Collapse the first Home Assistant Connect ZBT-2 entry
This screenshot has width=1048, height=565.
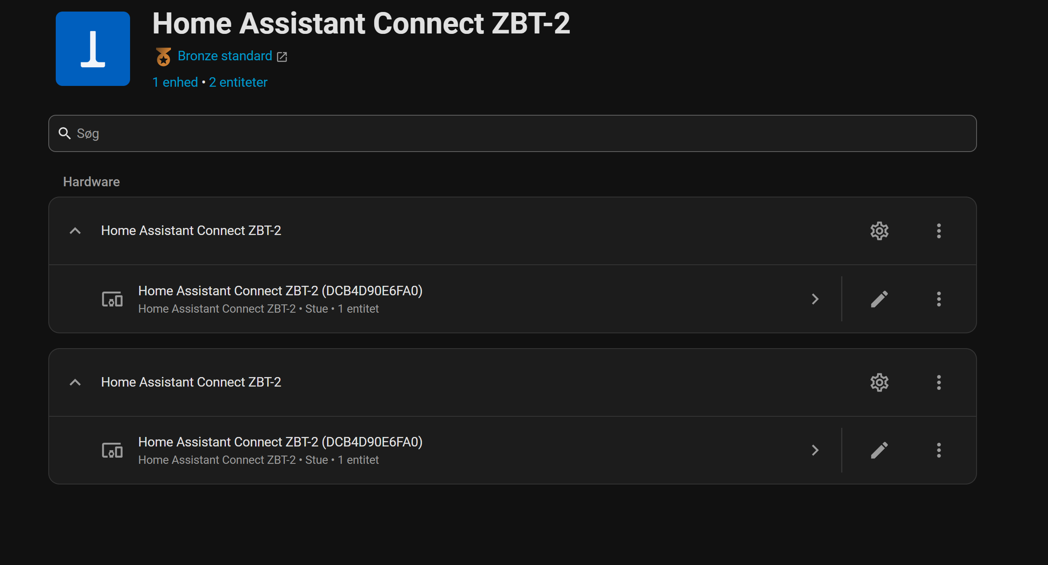pos(75,231)
